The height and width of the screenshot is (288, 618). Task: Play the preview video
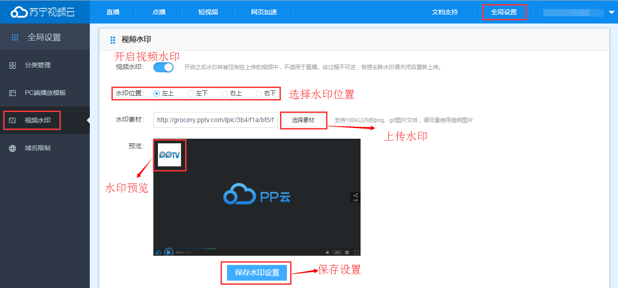pyautogui.click(x=169, y=253)
